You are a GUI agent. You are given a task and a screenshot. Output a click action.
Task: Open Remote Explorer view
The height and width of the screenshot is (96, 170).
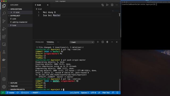point(4,44)
